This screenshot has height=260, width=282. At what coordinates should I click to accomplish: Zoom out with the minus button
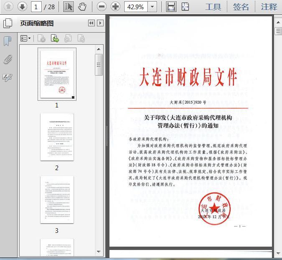(102, 7)
